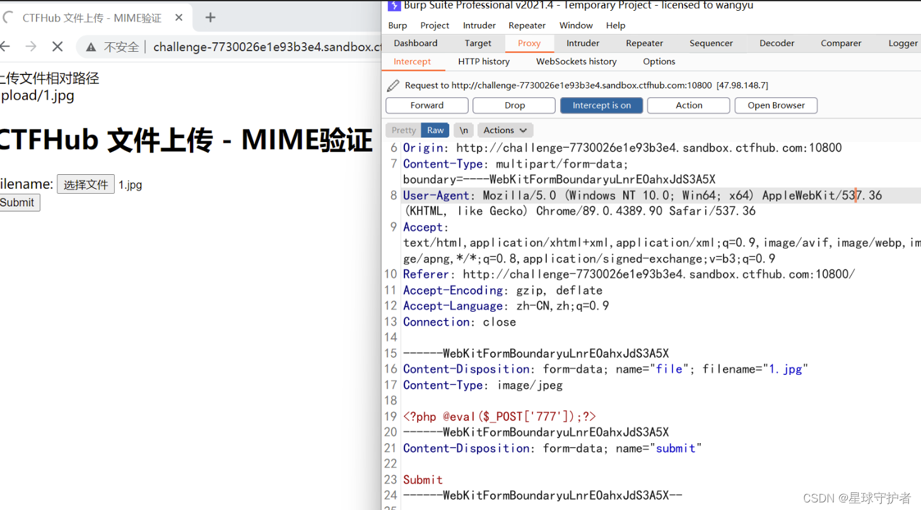Click the browser forward arrow
The height and width of the screenshot is (510, 921).
tap(30, 46)
